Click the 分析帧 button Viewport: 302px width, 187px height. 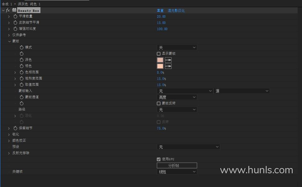[x=177, y=166]
